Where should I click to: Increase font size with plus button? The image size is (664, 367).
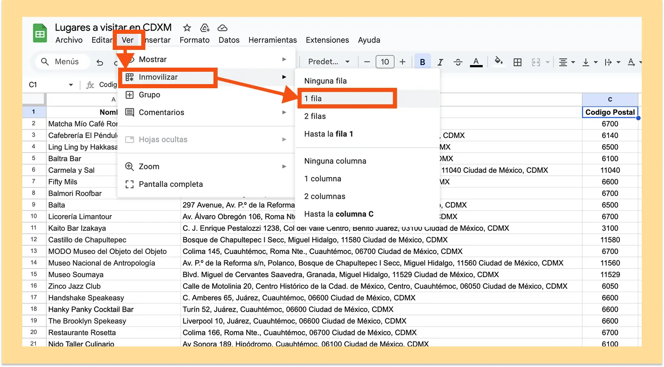(x=403, y=62)
